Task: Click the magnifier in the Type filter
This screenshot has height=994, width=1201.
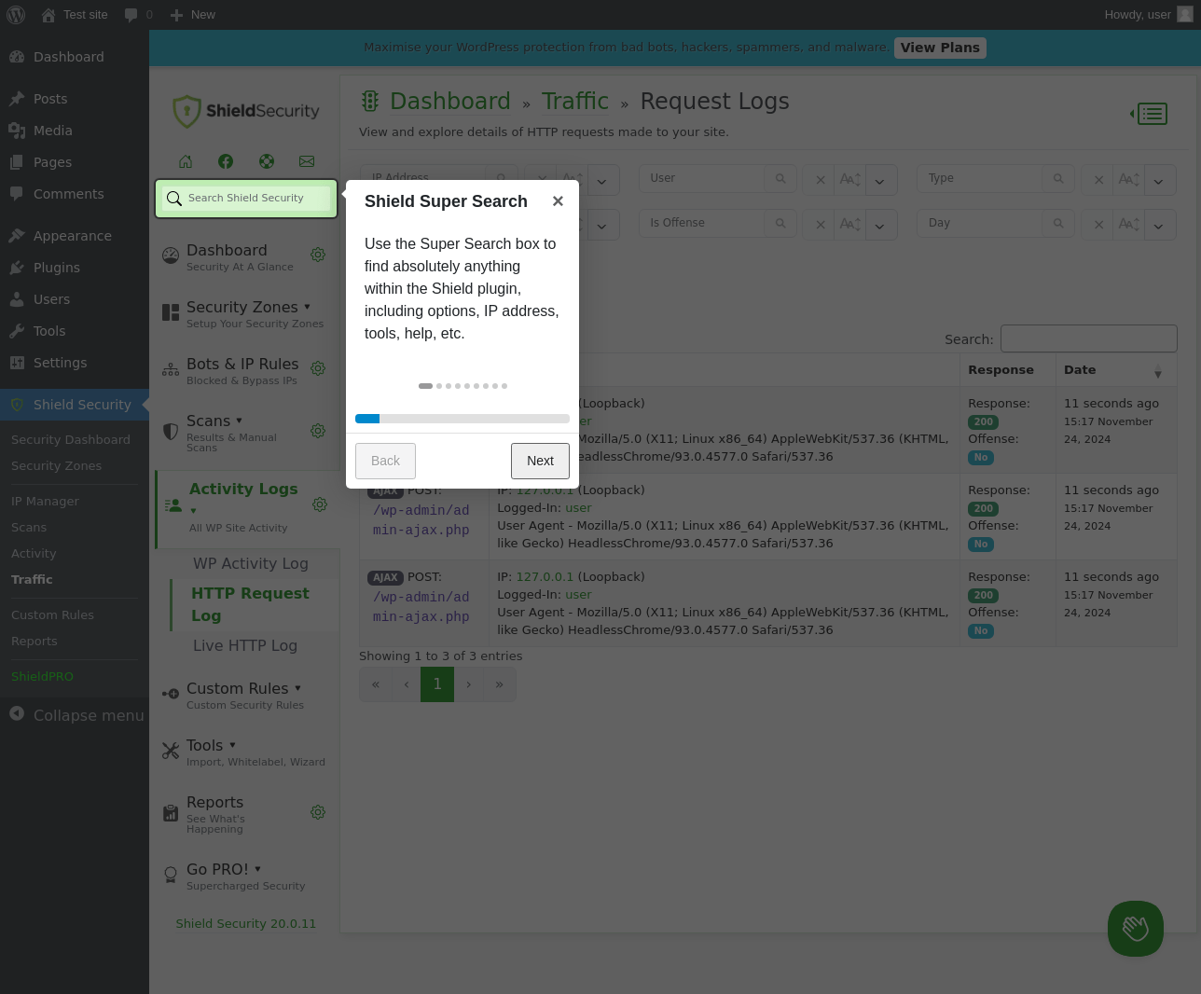Action: 1058,178
